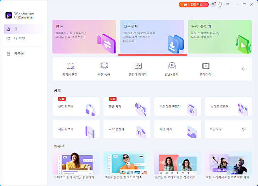Open the 자동 자르기 auto crop tool
Viewport: 258px width, 186px height.
[76, 129]
